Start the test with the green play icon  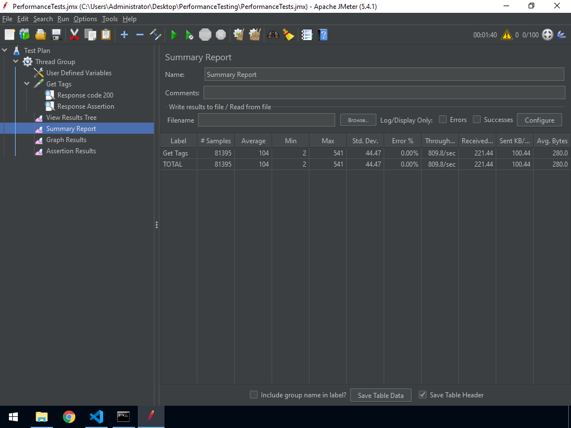tap(173, 35)
